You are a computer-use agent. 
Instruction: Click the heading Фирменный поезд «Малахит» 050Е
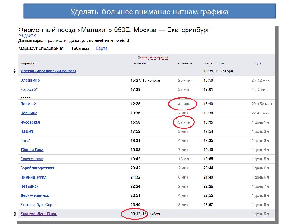click(x=74, y=30)
